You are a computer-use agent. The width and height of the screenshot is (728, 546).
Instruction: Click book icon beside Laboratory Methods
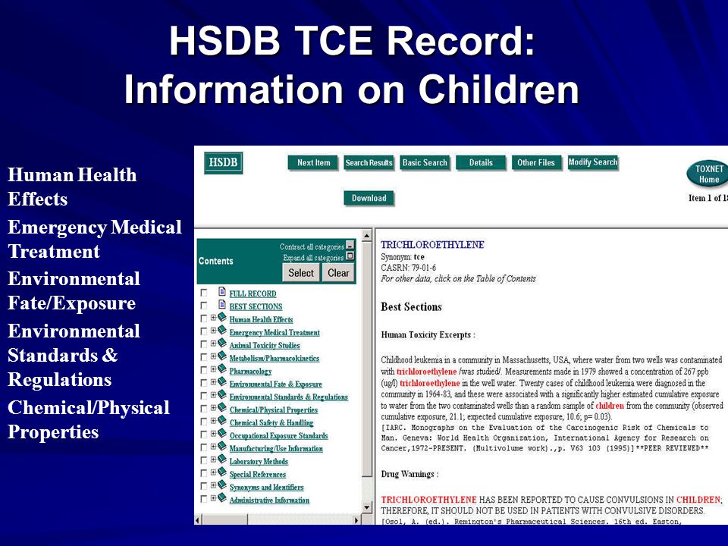tap(222, 460)
